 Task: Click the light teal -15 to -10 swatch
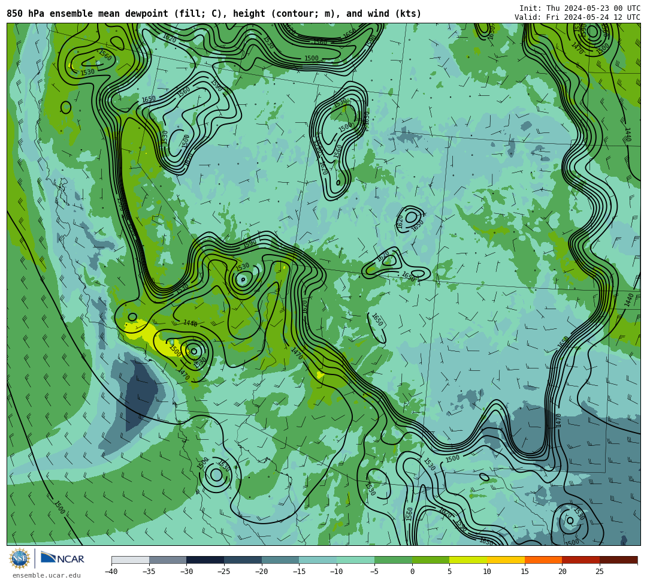click(318, 560)
